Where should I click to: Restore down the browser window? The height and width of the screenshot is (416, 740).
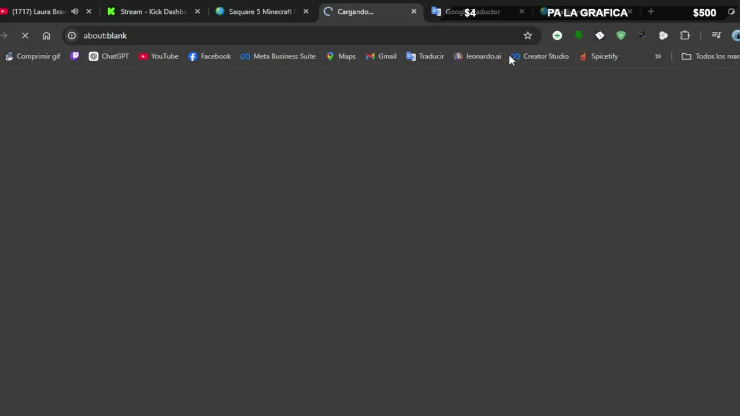(731, 12)
